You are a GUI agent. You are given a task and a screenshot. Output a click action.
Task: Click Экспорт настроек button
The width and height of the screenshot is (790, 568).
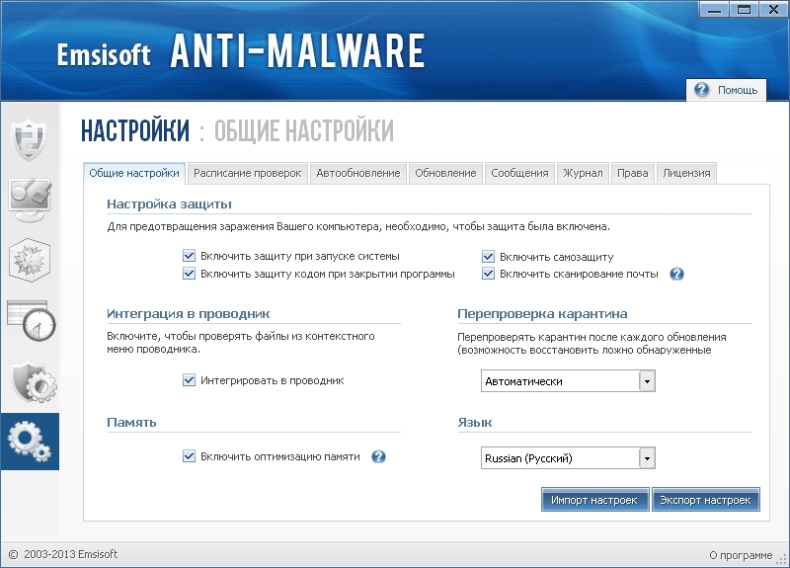(x=705, y=500)
